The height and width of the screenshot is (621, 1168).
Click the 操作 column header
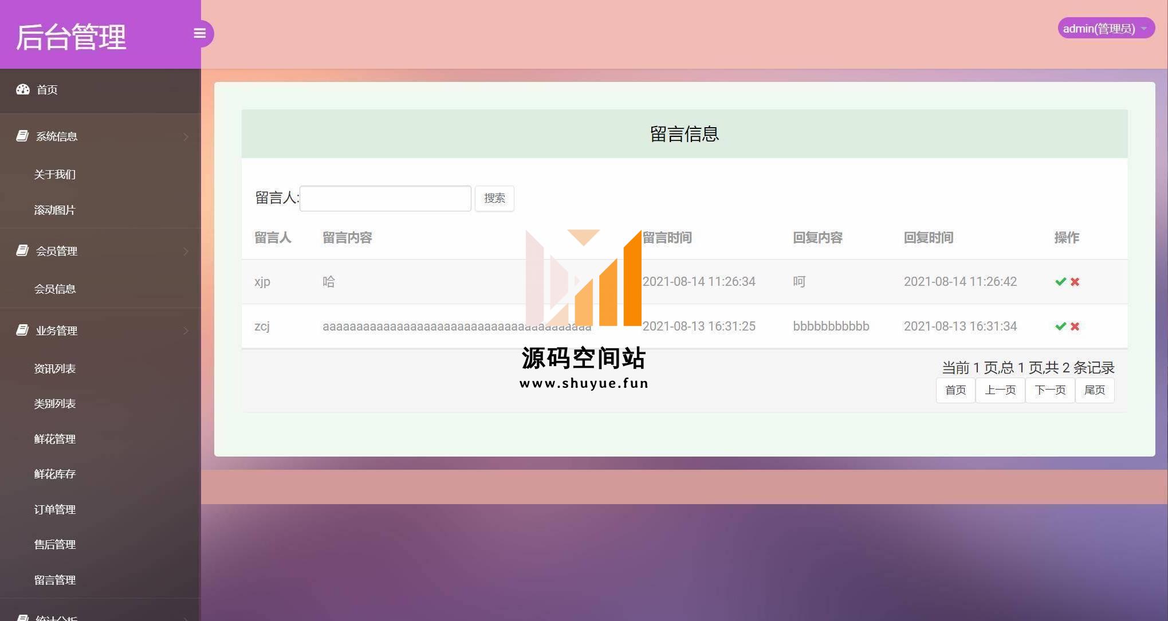pyautogui.click(x=1067, y=238)
